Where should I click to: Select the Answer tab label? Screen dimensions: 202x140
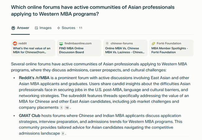tap(23, 28)
